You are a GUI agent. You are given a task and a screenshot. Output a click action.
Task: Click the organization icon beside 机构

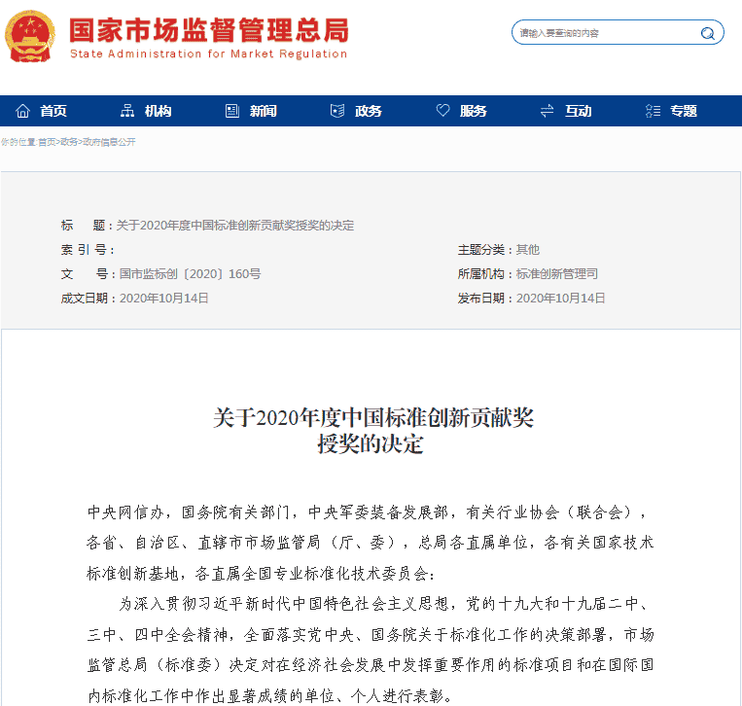[127, 111]
